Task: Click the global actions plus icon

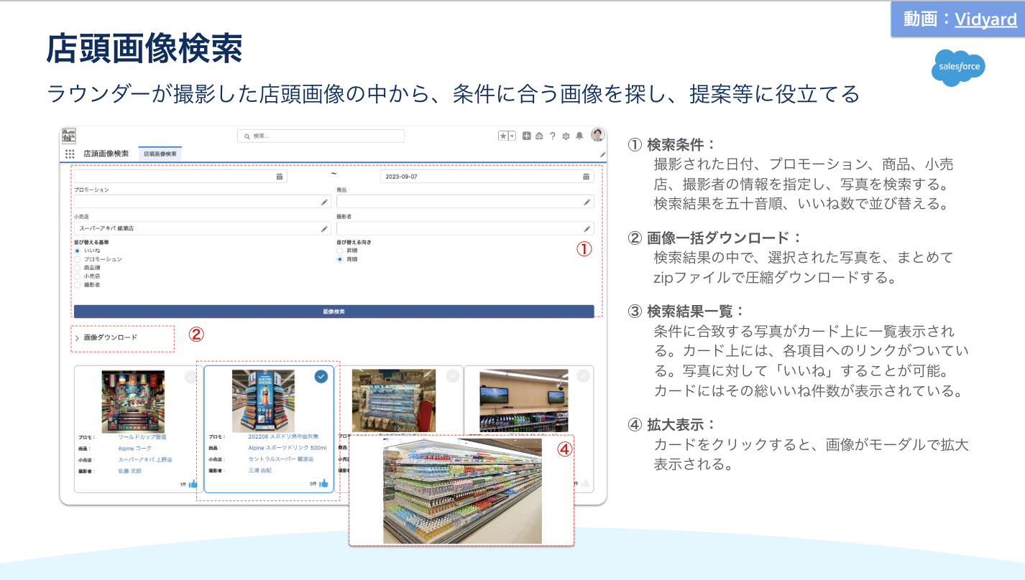Action: (527, 136)
